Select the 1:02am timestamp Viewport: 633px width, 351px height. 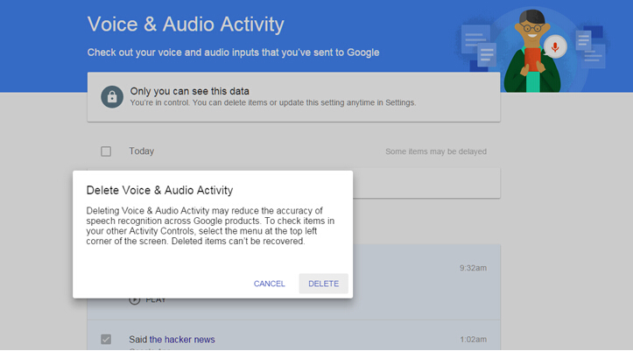coord(473,340)
